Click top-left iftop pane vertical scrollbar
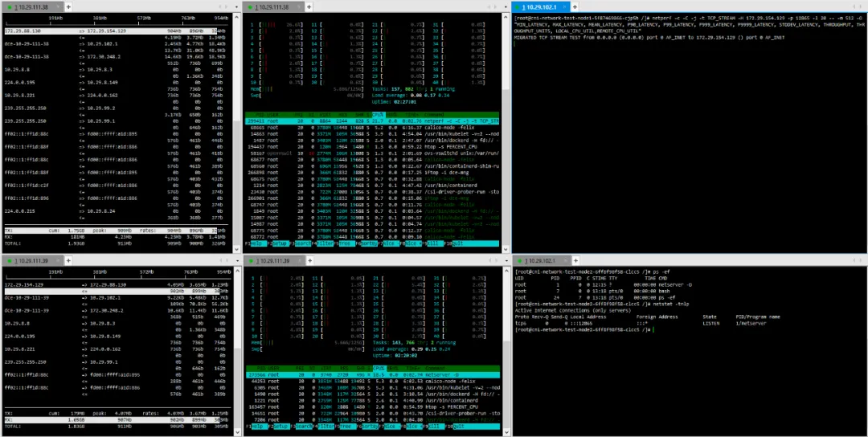The image size is (868, 437). 237,133
